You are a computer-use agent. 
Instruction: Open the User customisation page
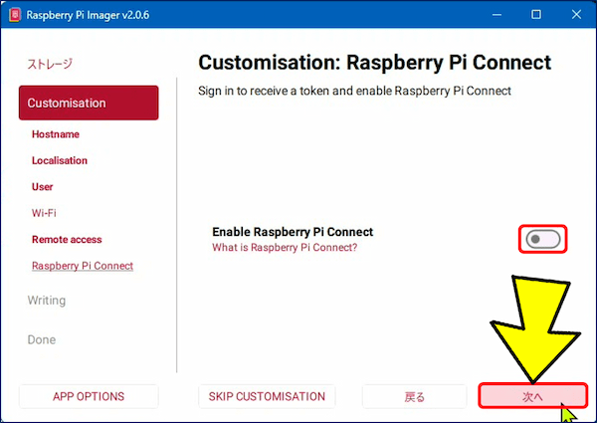[x=42, y=186]
